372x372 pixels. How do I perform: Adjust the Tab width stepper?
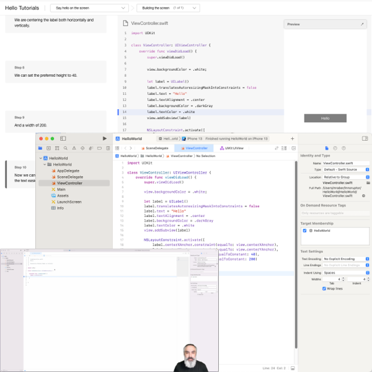tap(343, 279)
